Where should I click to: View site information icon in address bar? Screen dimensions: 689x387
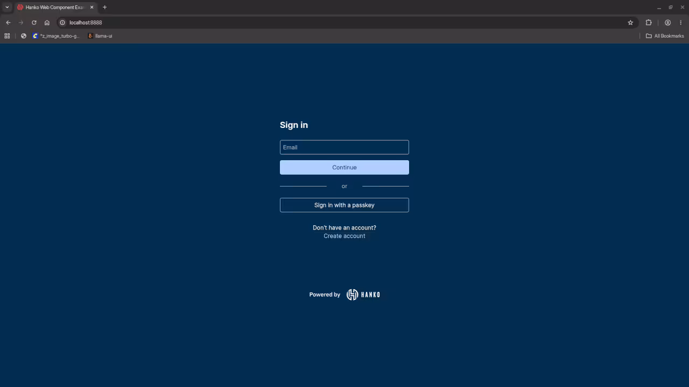tap(62, 23)
